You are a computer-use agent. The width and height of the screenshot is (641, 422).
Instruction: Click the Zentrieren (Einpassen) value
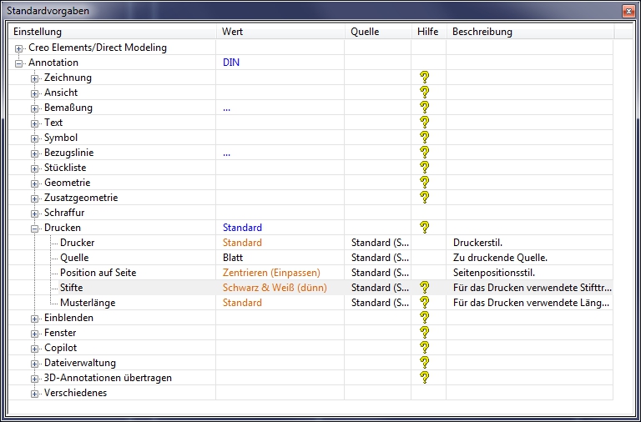[x=271, y=273]
